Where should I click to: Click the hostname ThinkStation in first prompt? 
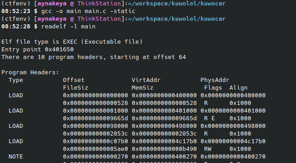pos(99,4)
